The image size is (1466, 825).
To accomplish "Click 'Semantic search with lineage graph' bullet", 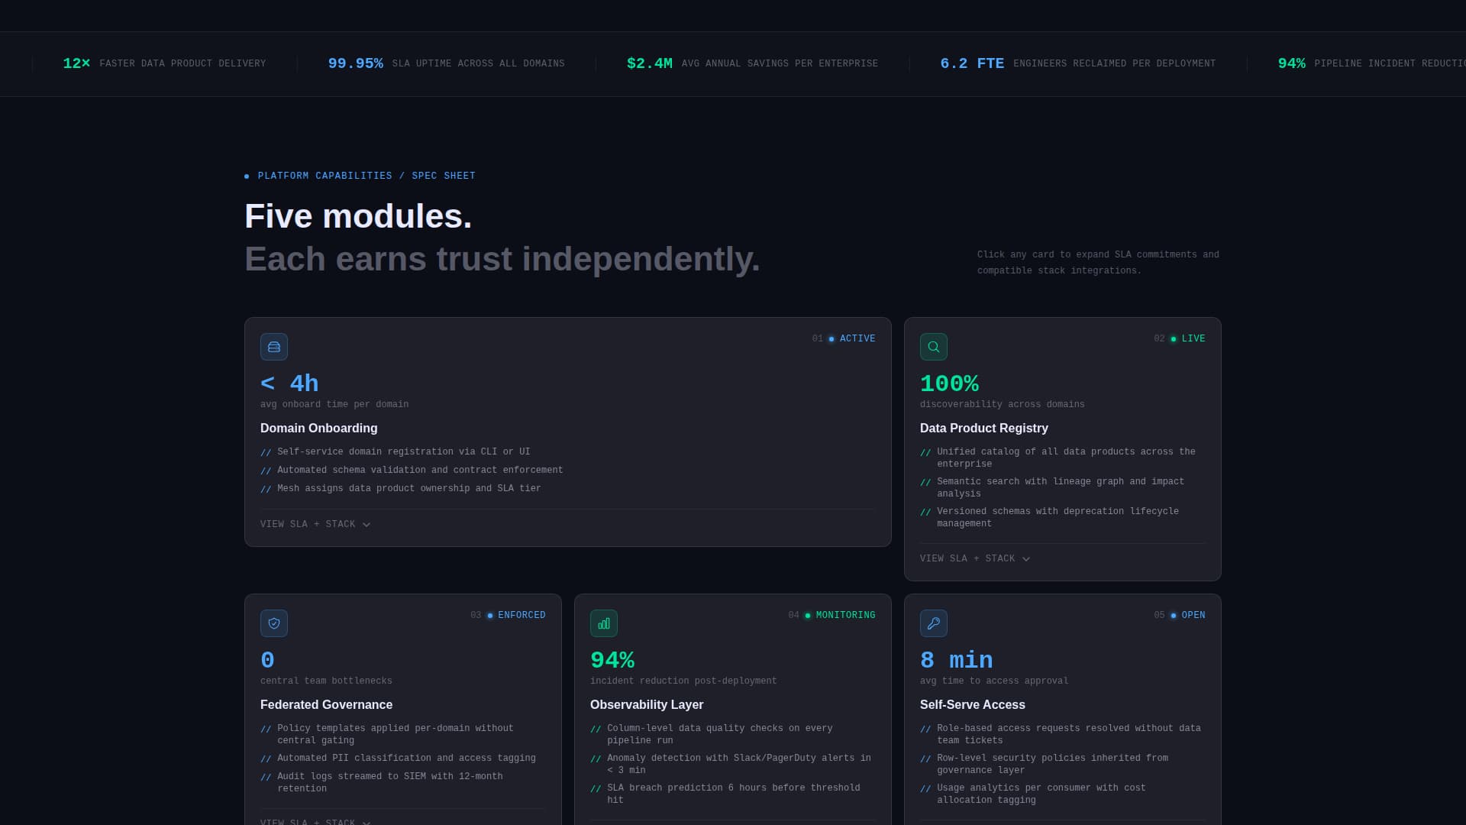I will click(1061, 487).
